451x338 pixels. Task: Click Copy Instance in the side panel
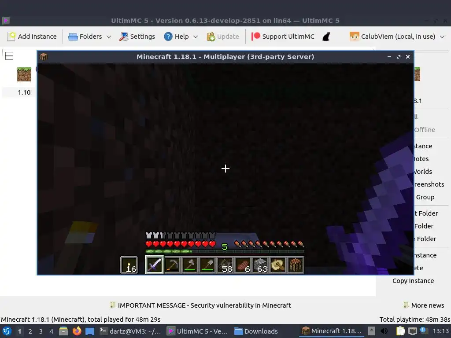coord(413,281)
